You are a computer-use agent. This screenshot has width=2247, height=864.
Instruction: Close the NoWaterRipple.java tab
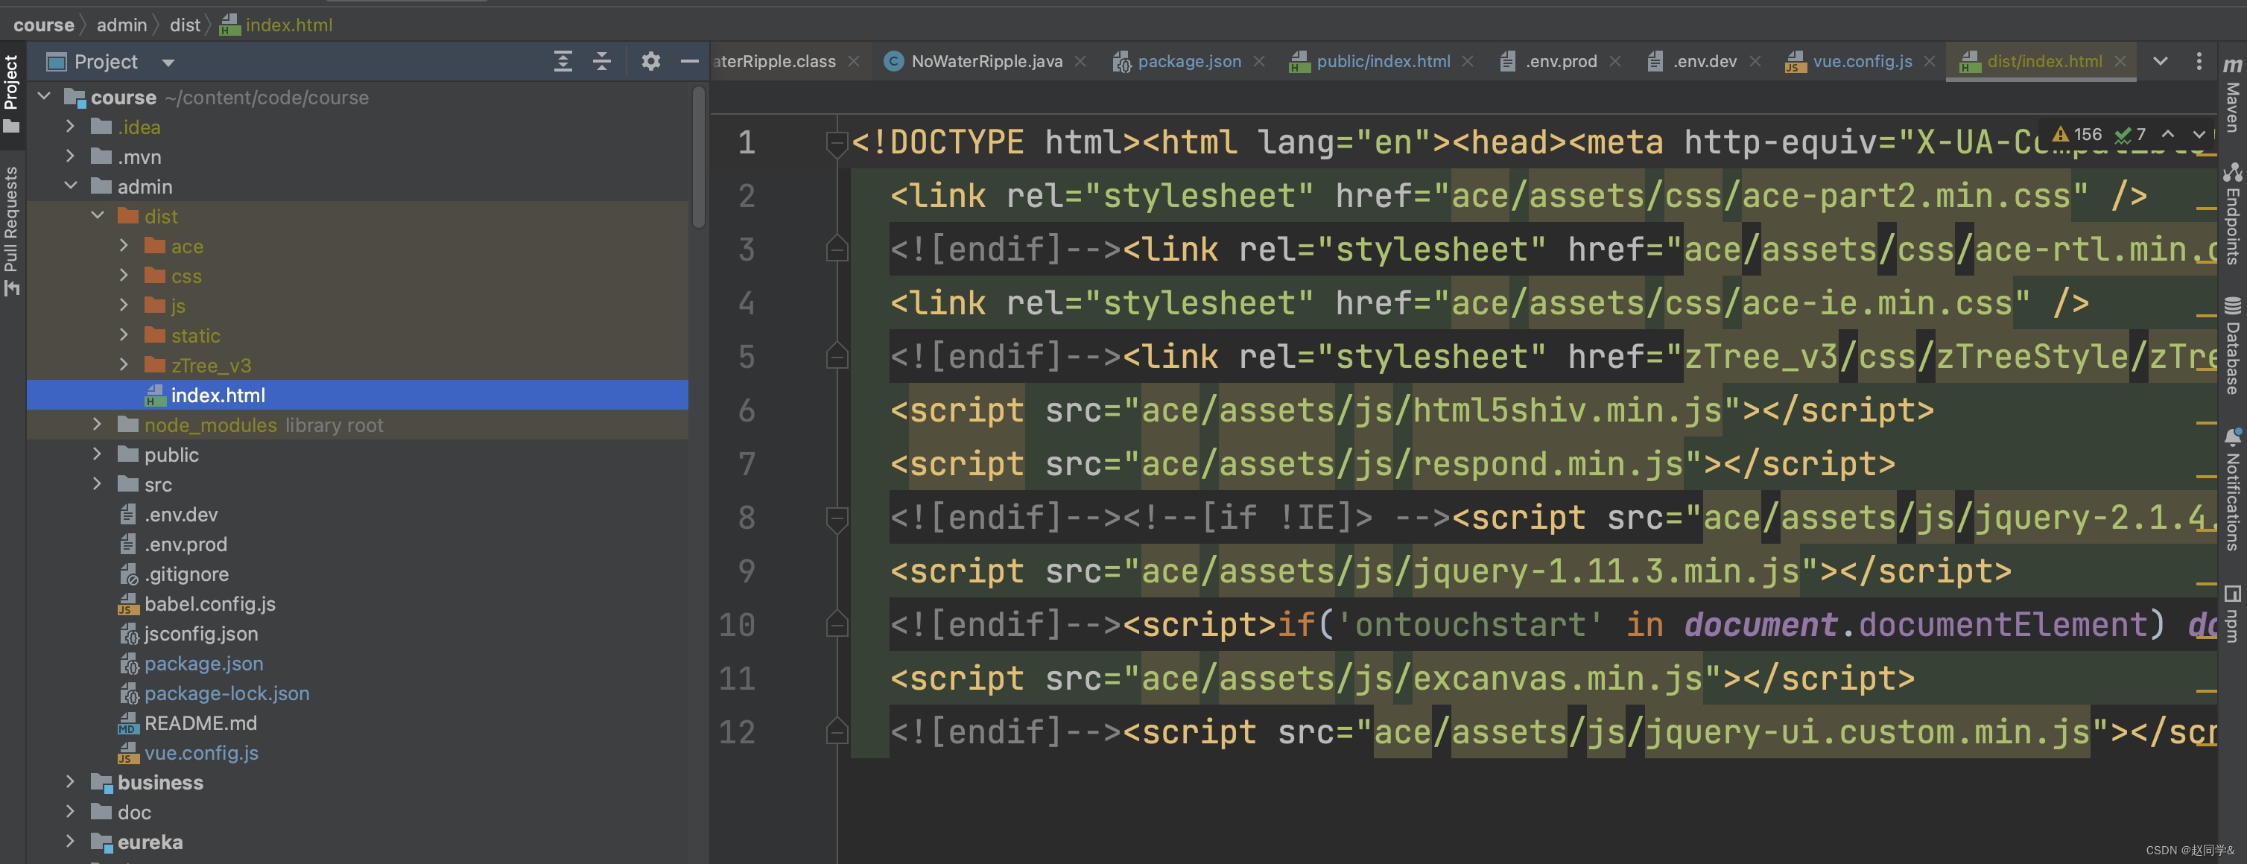coord(1080,61)
